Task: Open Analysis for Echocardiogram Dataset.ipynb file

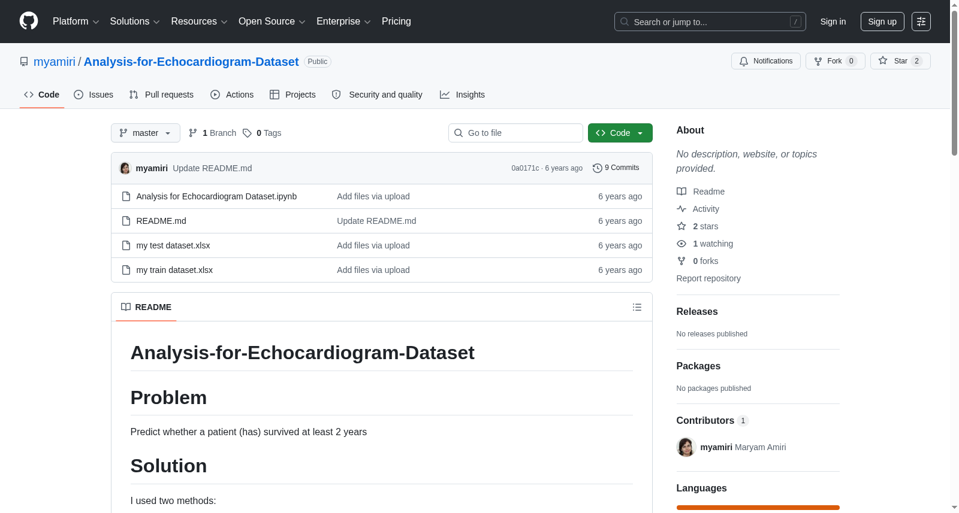Action: coord(216,196)
